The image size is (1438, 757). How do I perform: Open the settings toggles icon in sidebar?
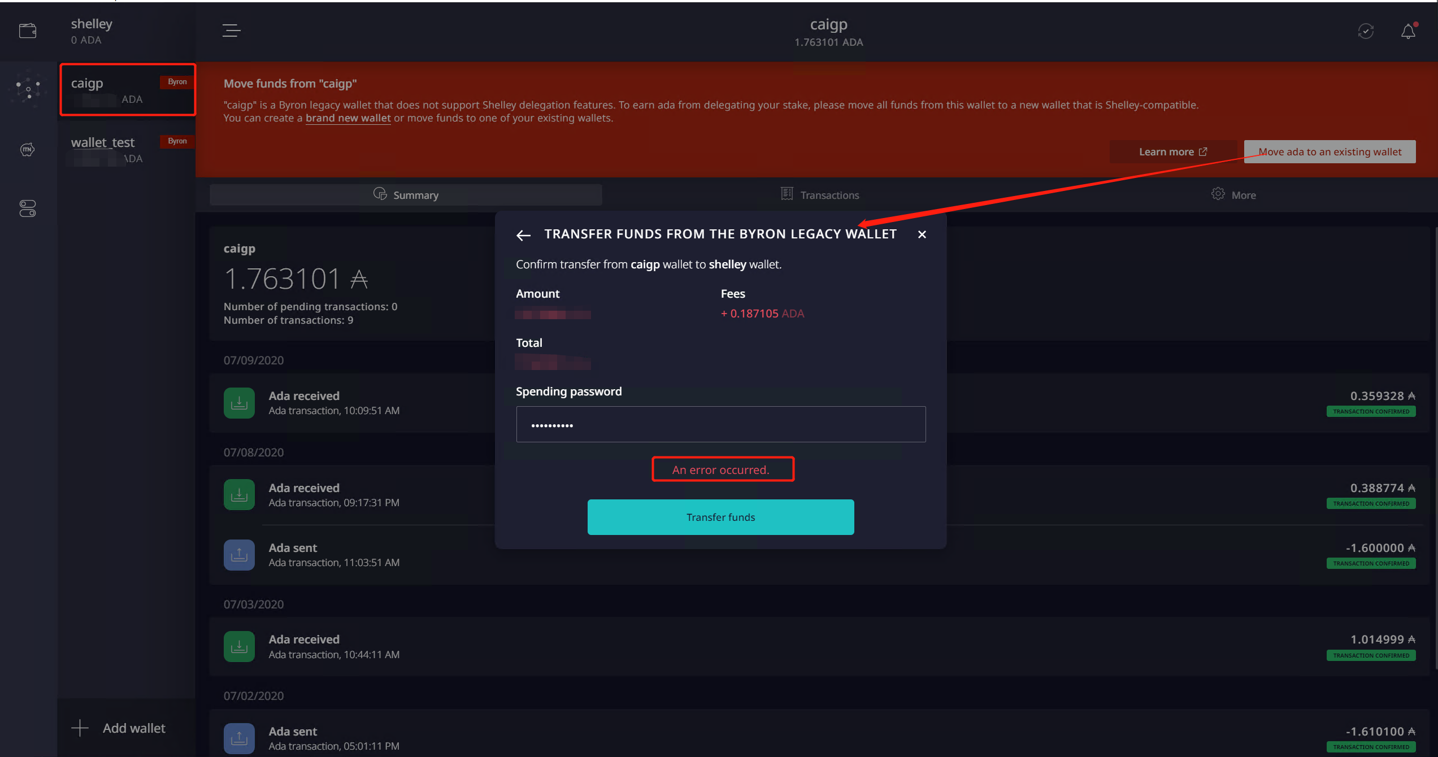(x=28, y=208)
